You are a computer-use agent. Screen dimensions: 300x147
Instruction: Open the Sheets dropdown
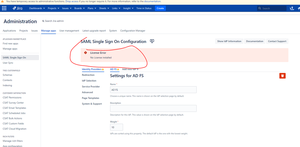[104, 8]
